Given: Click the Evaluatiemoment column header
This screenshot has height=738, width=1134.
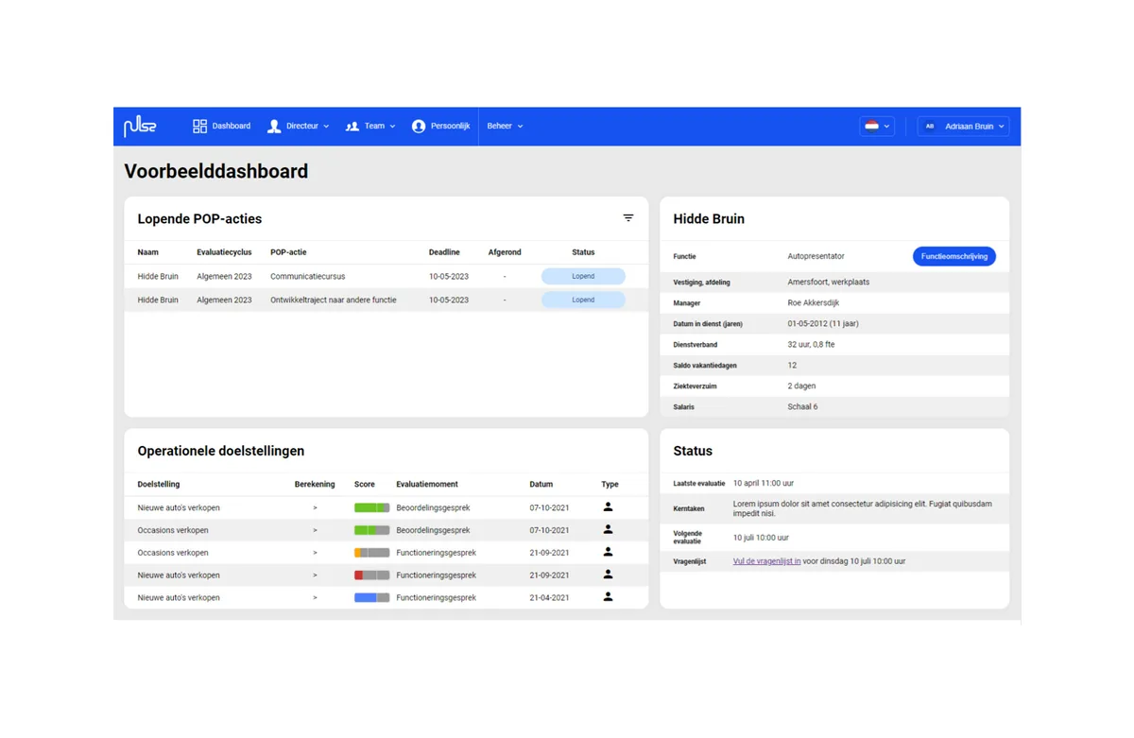Looking at the screenshot, I should pyautogui.click(x=427, y=484).
